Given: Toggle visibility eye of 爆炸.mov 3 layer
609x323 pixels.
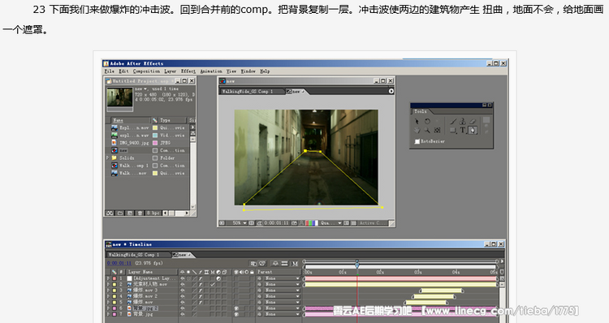Looking at the screenshot, I should [183, 291].
